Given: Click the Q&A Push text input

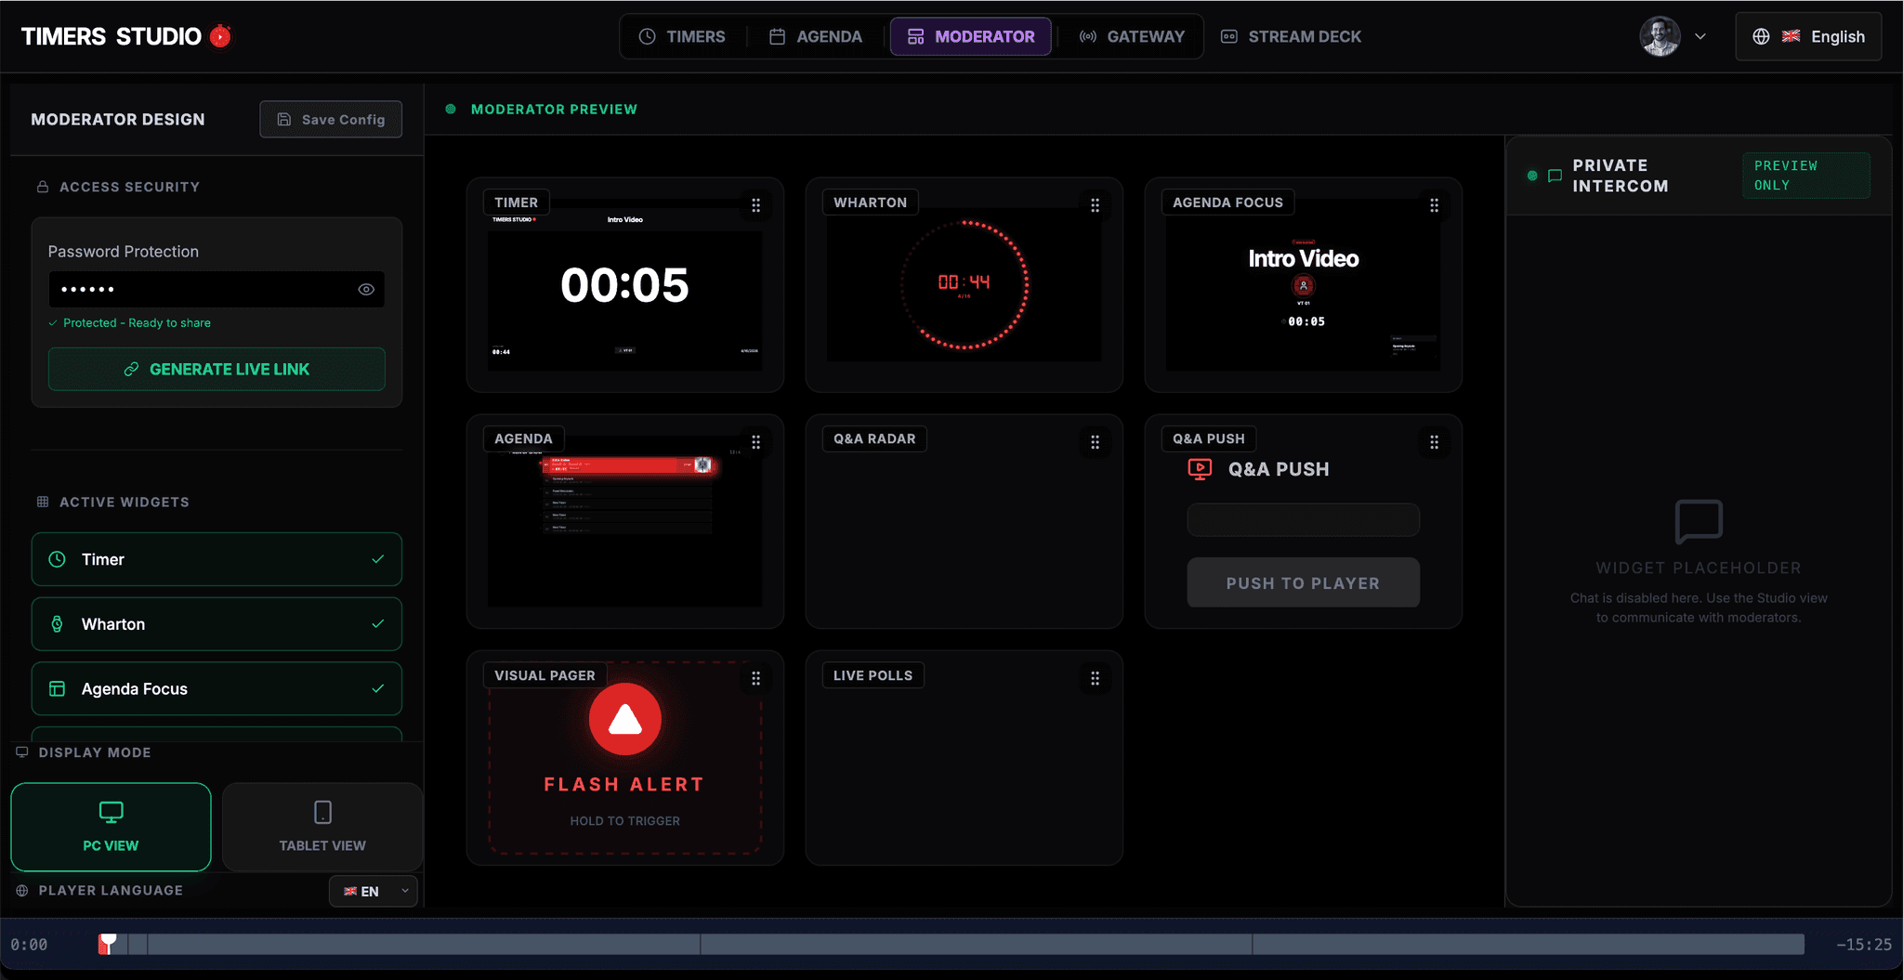Looking at the screenshot, I should click(1303, 519).
